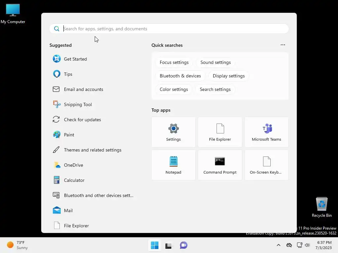
Task: Open Get Started suggested app icon
Action: point(57,59)
